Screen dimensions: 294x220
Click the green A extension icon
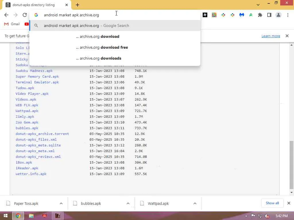pos(251,15)
